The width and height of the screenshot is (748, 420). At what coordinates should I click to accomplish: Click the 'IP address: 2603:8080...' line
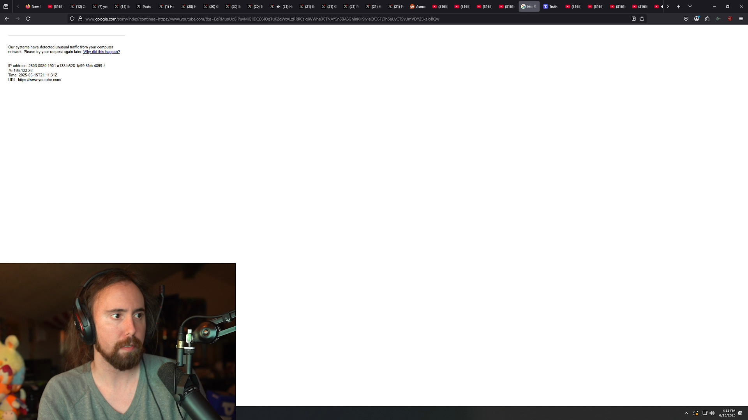click(x=57, y=66)
